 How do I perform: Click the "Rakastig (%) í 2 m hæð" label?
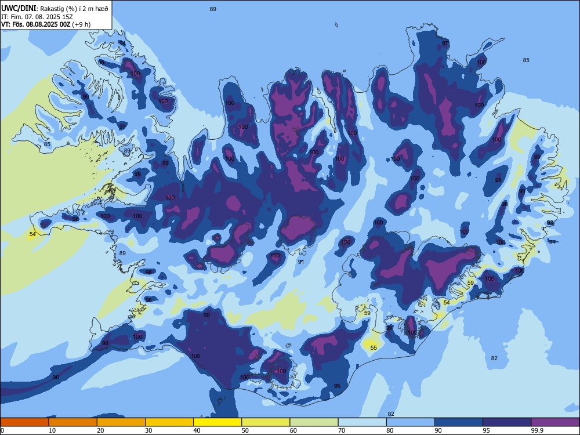pos(74,9)
